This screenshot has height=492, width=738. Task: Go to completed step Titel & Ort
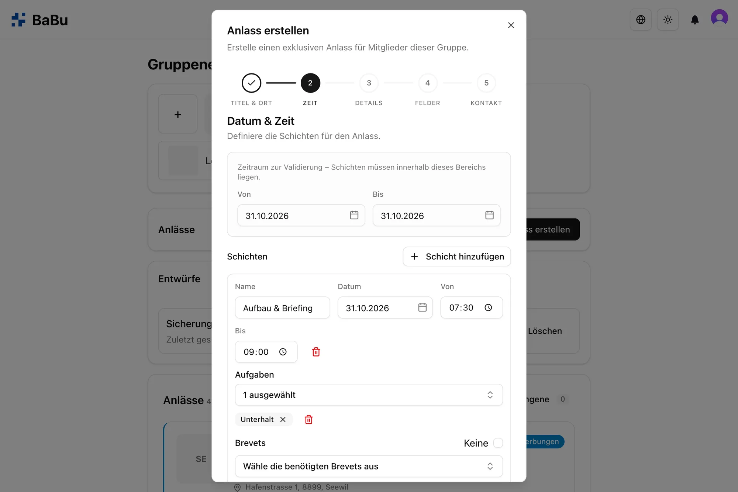[x=251, y=83]
